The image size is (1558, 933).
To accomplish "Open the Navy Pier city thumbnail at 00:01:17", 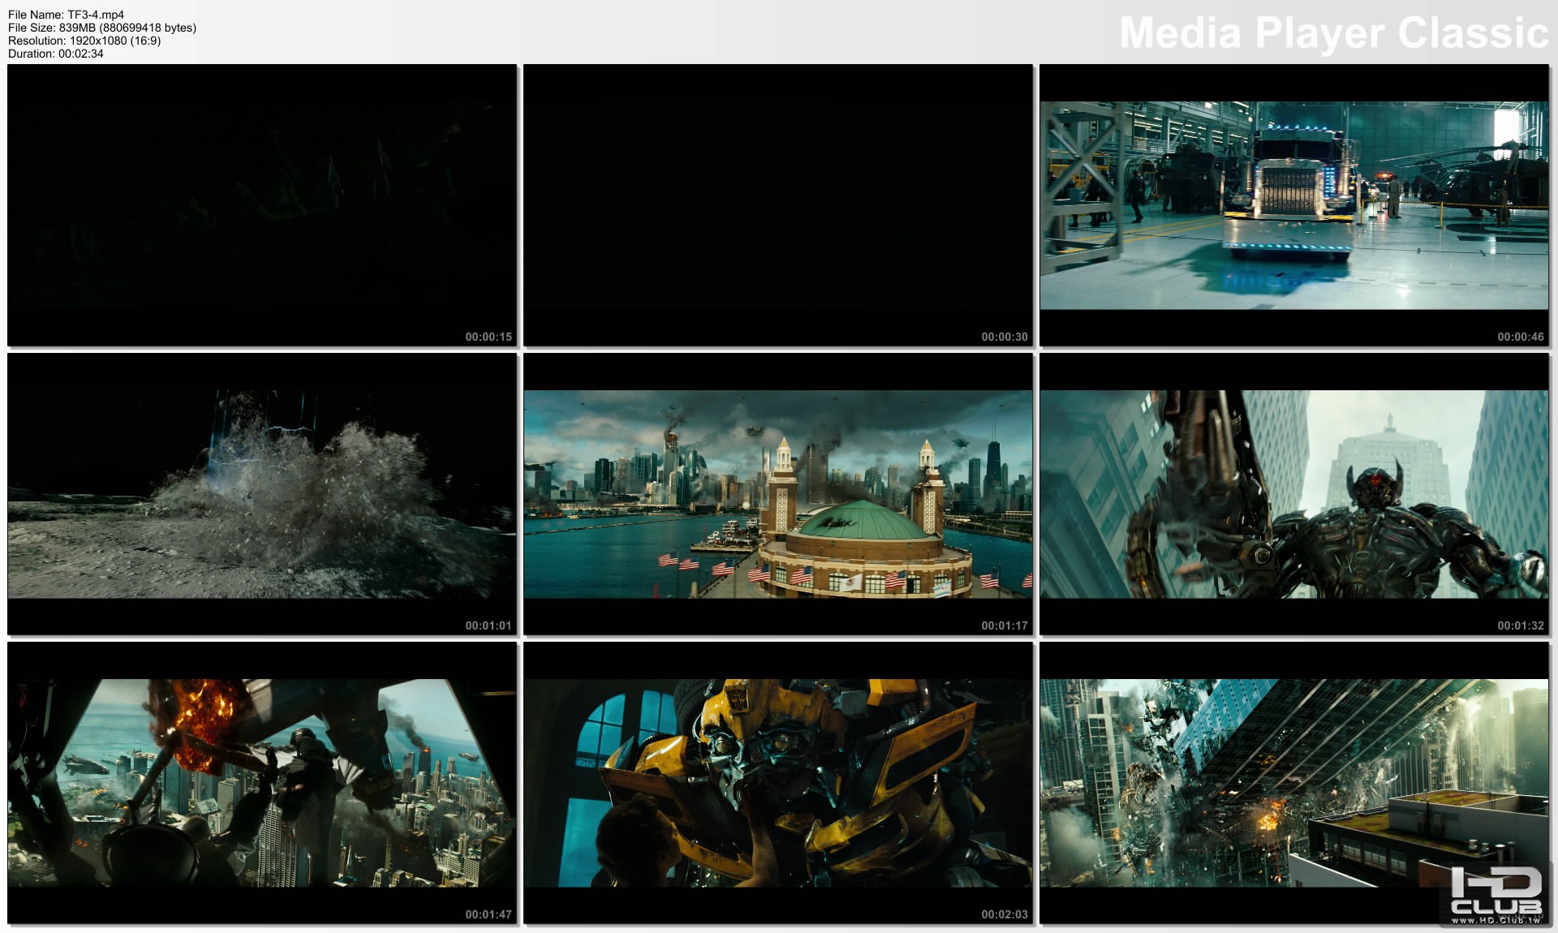I will coord(778,494).
